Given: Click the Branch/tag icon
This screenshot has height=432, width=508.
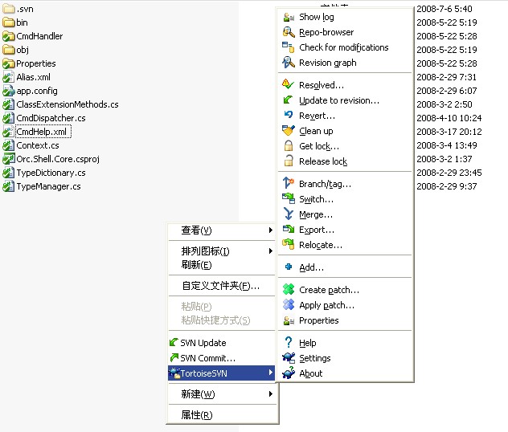Looking at the screenshot, I should [289, 184].
